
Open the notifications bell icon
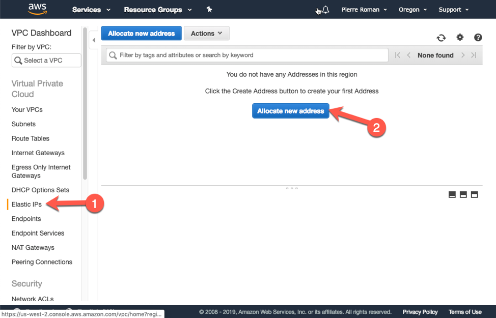pos(325,10)
